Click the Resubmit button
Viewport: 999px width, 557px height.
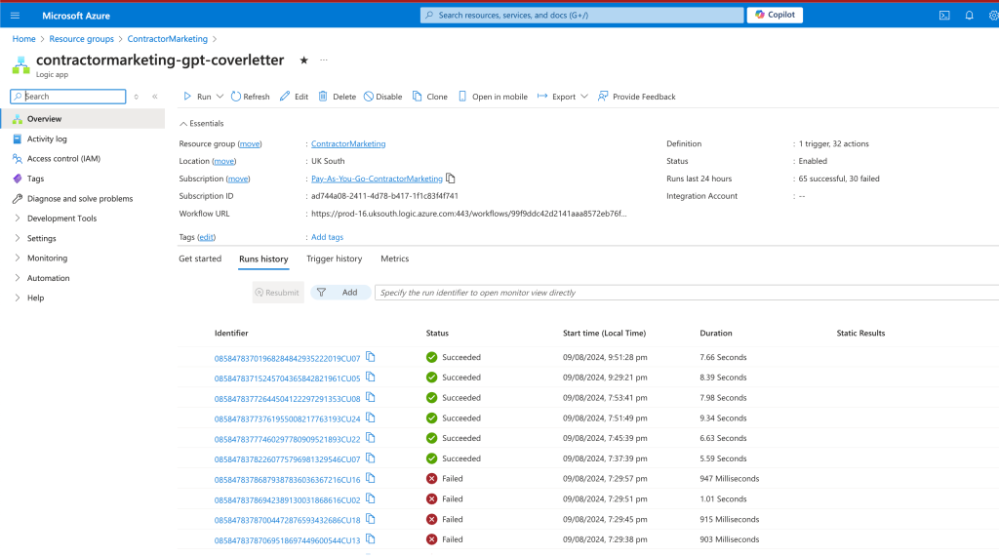pyautogui.click(x=277, y=293)
